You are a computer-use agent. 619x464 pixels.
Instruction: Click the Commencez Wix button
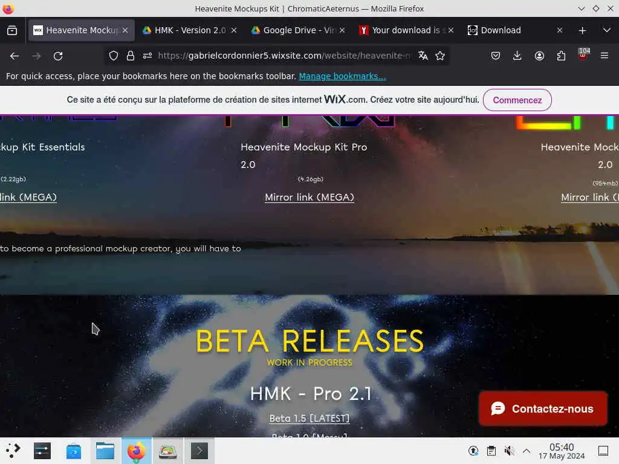point(517,100)
